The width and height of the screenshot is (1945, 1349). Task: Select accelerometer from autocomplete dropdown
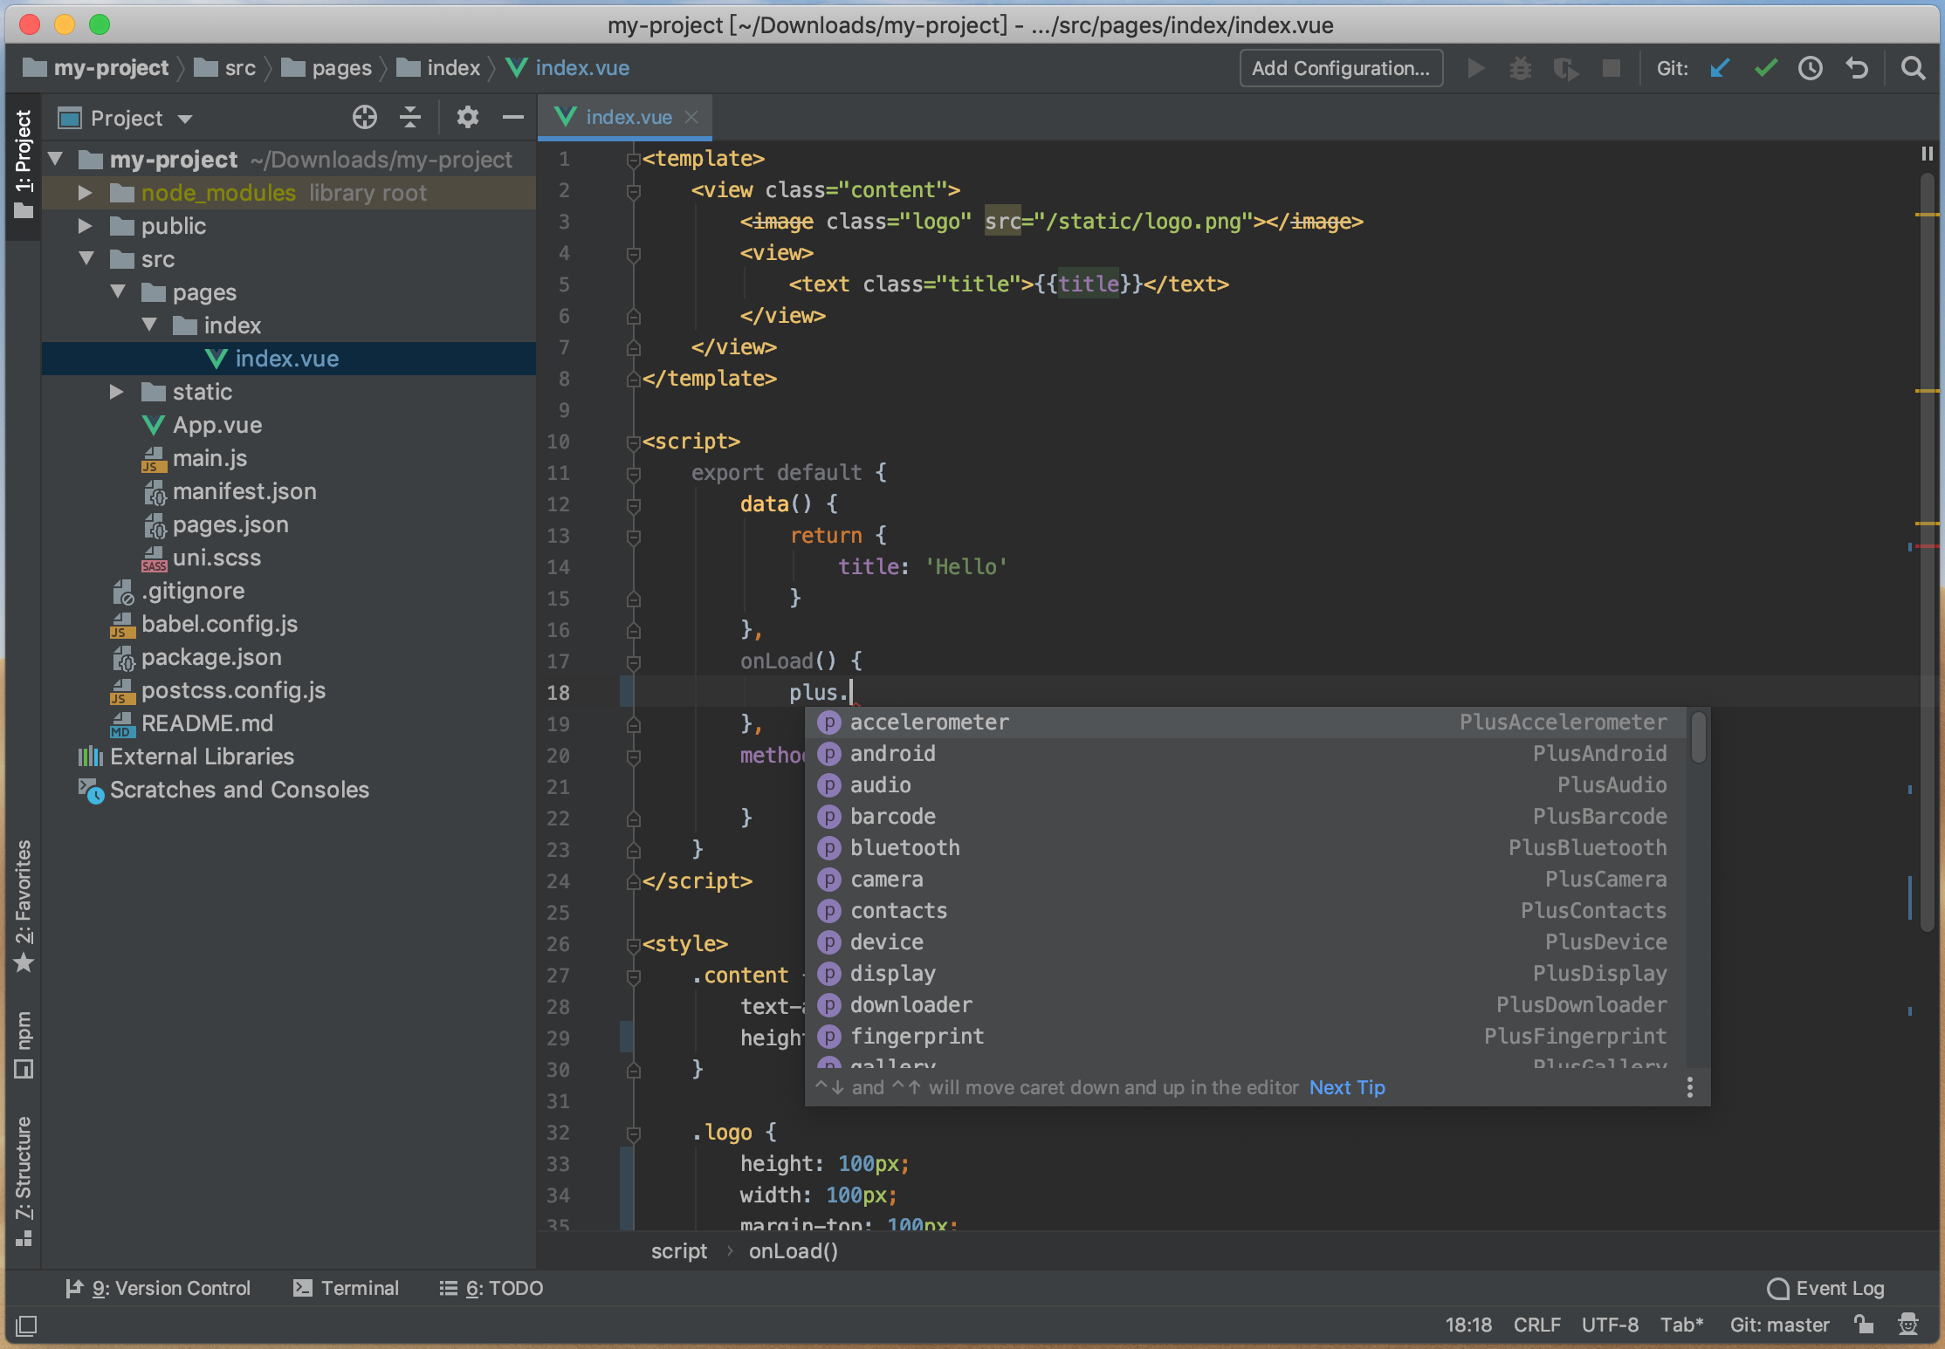(930, 721)
